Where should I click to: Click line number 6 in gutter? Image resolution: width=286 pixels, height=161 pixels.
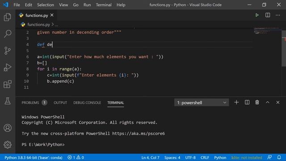[x=27, y=57]
